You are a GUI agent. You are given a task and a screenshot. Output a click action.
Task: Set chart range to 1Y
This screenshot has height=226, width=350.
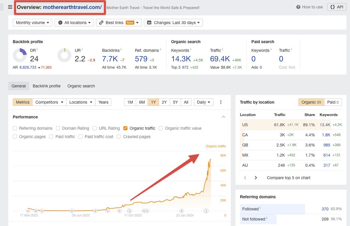pos(153,102)
